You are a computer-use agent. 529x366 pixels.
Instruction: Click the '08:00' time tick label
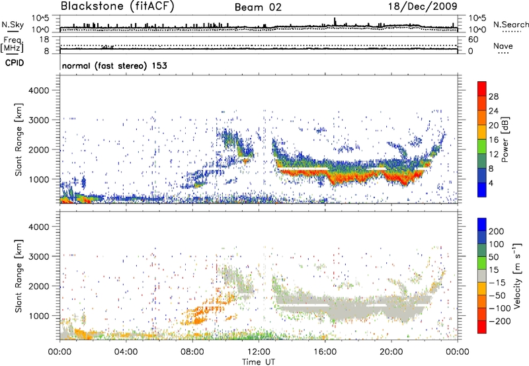[192, 352]
